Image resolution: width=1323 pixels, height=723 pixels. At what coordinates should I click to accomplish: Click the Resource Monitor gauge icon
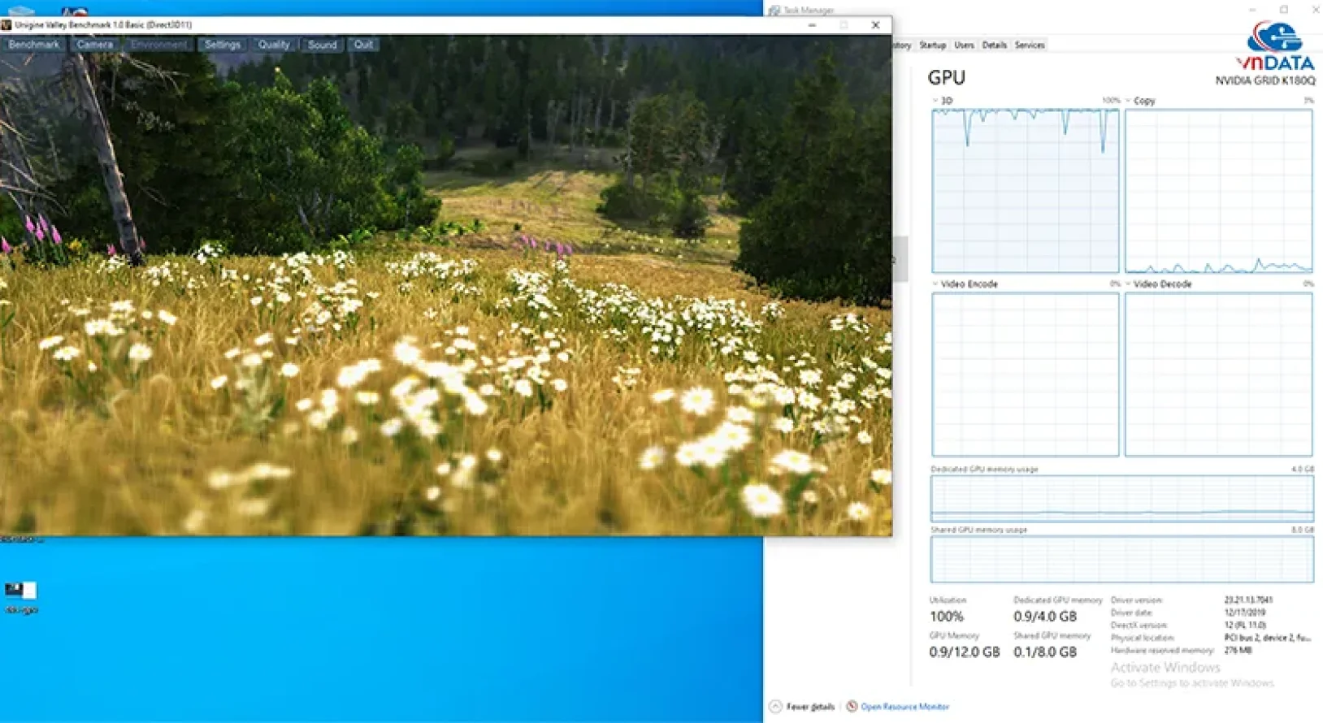[852, 707]
